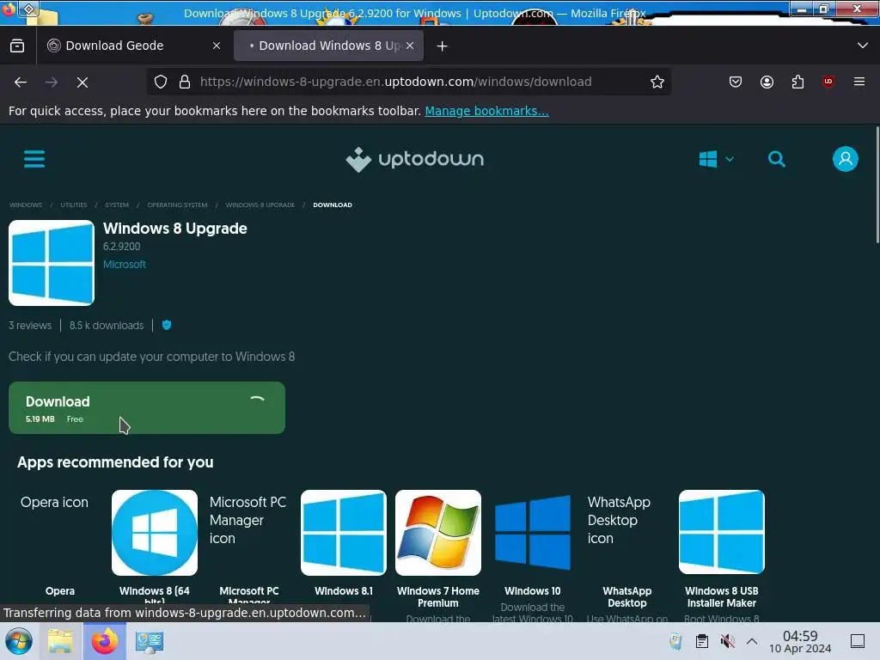Go to the Uptodown homepage logo
This screenshot has height=660, width=880.
(415, 159)
